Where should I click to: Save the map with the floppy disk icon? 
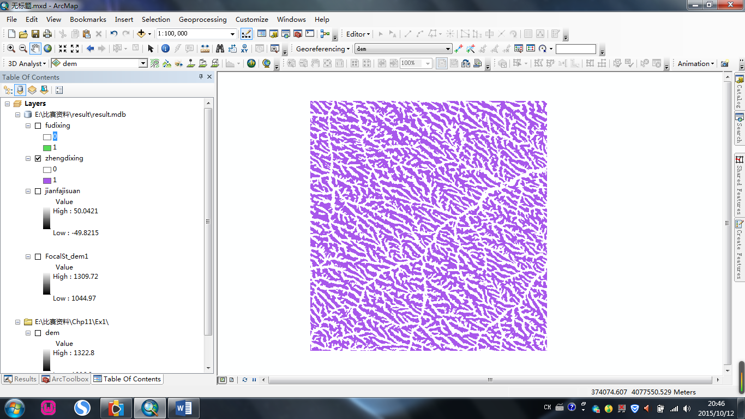(x=35, y=34)
